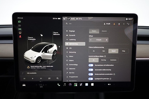The image size is (149, 99).
Task: Toggle Ljudsignal för grönt ljus switch
Action: tap(91, 79)
